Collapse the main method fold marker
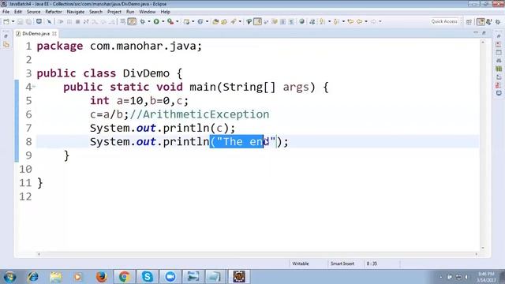 click(33, 87)
